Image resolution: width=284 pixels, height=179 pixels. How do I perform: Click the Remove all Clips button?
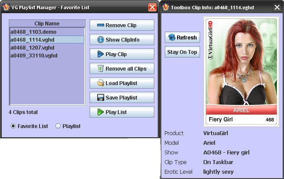click(x=122, y=69)
